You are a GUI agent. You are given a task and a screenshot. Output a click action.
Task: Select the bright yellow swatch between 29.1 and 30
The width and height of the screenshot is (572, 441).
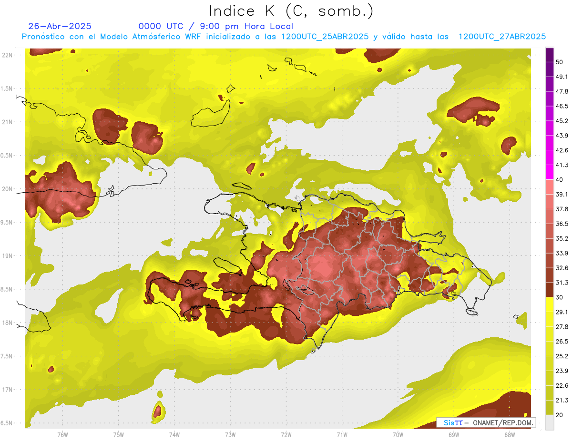click(x=550, y=304)
